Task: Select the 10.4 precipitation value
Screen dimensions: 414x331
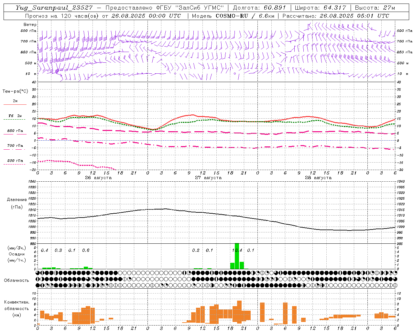Action: [x=237, y=250]
